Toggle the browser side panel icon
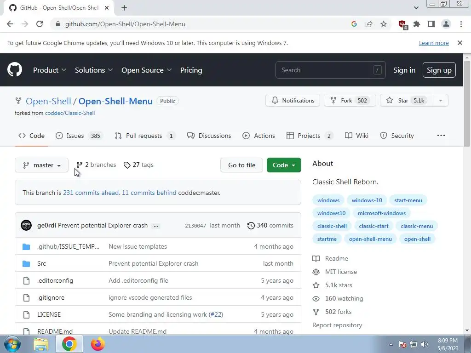The image size is (471, 353). (x=431, y=24)
